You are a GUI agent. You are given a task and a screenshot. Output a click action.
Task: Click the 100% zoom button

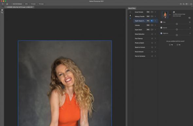click(x=26, y=4)
